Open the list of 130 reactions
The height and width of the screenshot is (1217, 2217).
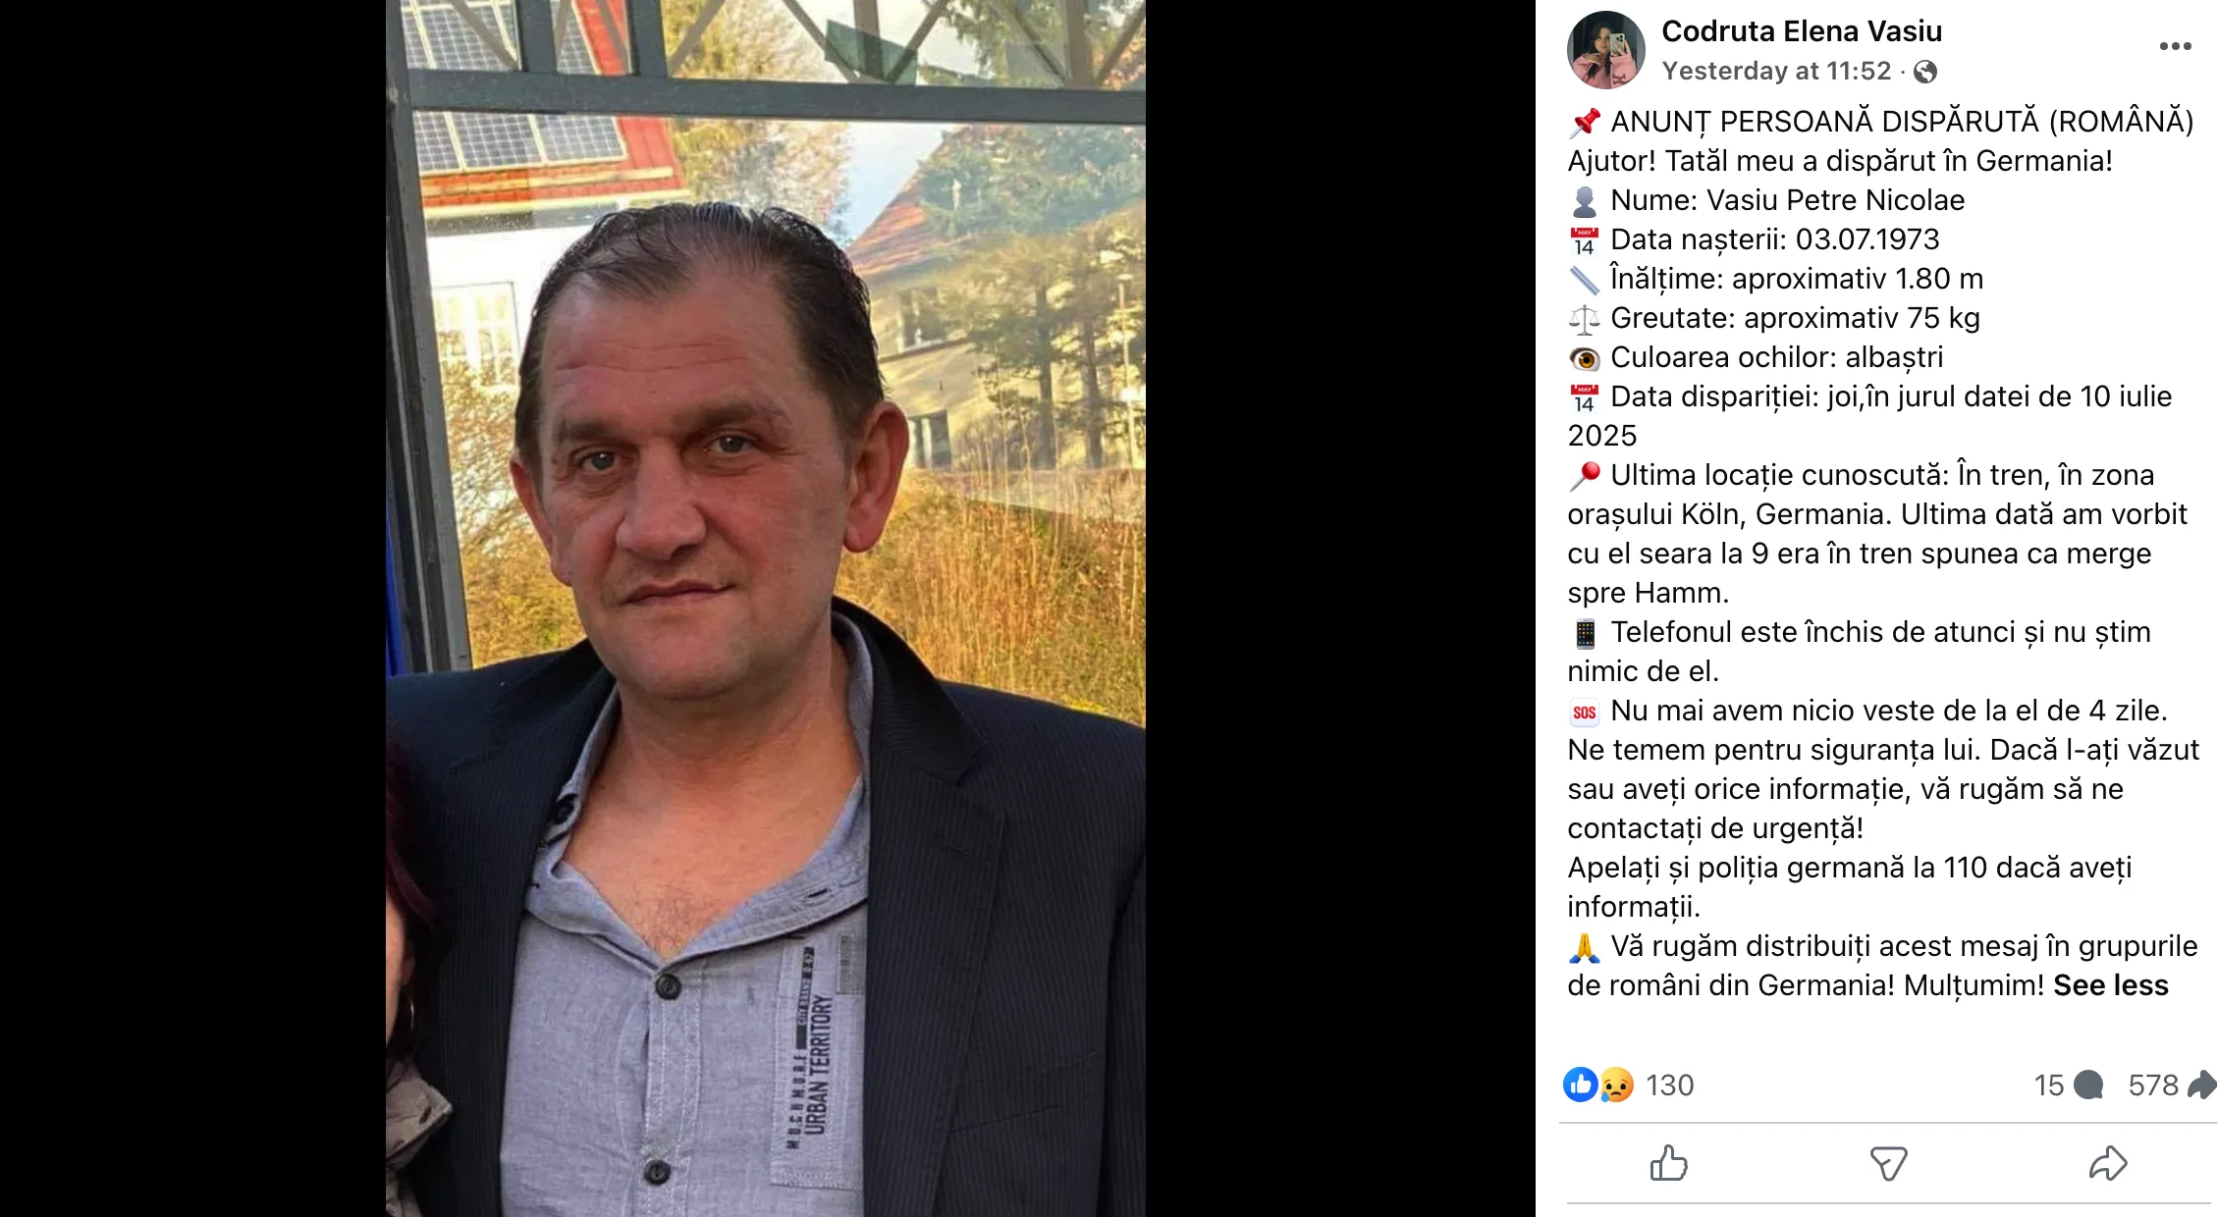tap(1670, 1085)
